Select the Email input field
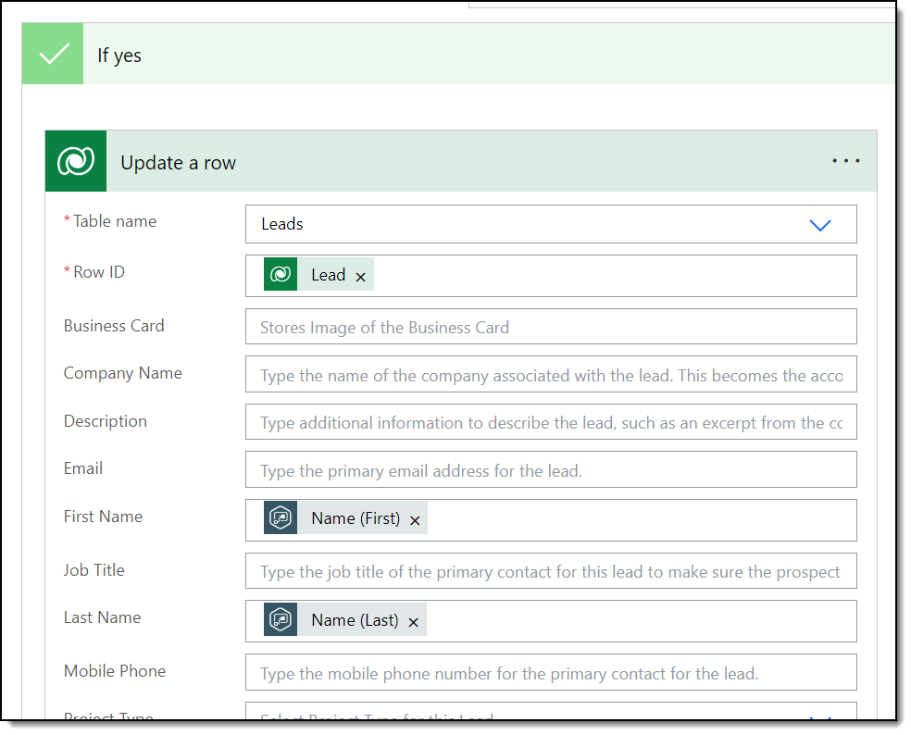Image resolution: width=911 pixels, height=735 pixels. coord(551,469)
